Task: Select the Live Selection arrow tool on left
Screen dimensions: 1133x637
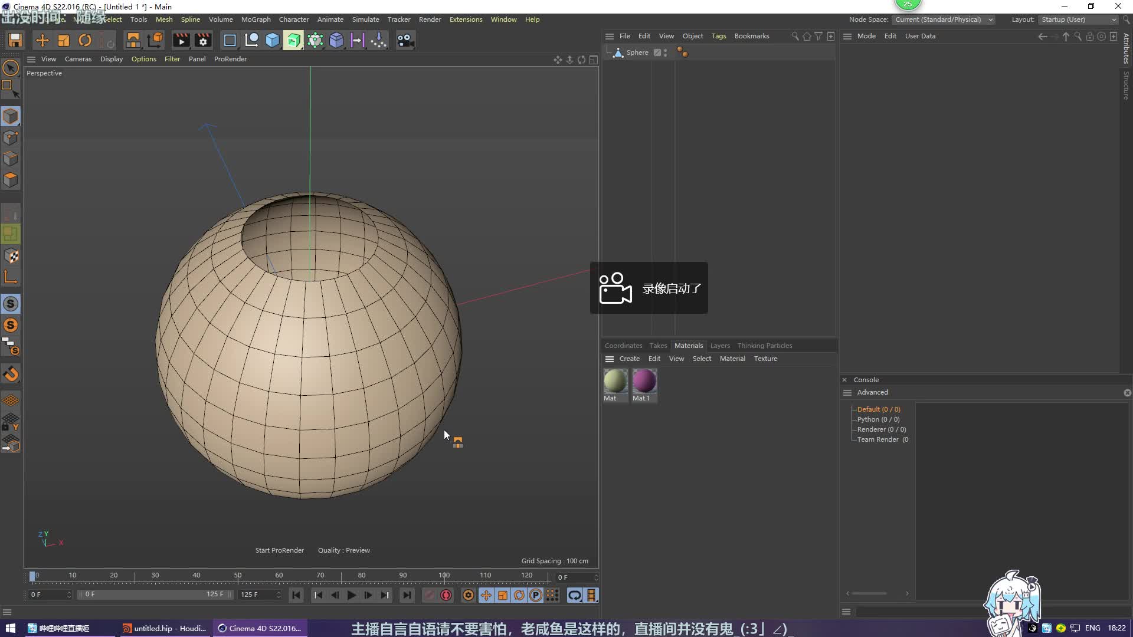Action: point(11,68)
